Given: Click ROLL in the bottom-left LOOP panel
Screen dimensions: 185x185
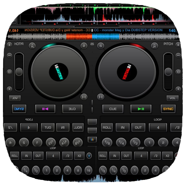Looking at the screenshot, I should [x=14, y=156].
